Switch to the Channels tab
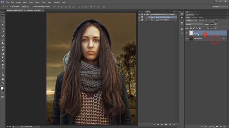This screenshot has height=128, width=229. click(x=194, y=17)
